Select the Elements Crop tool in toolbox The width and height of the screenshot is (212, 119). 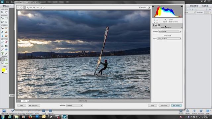[2, 59]
